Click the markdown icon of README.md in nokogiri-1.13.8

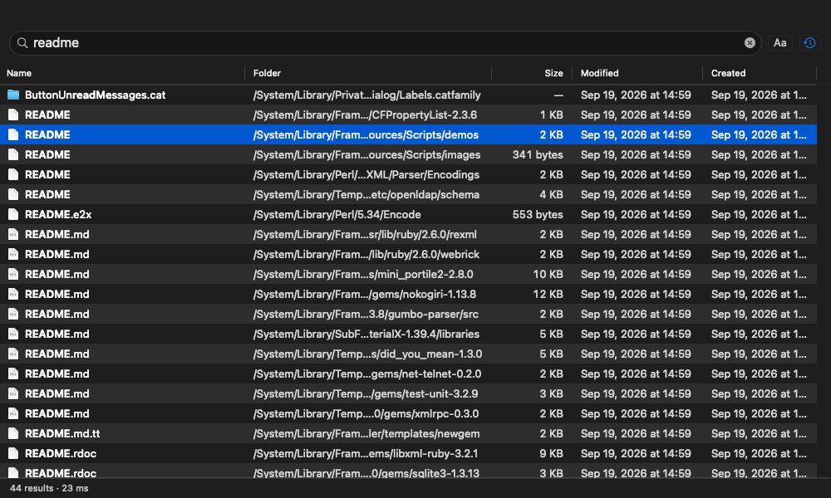(13, 295)
